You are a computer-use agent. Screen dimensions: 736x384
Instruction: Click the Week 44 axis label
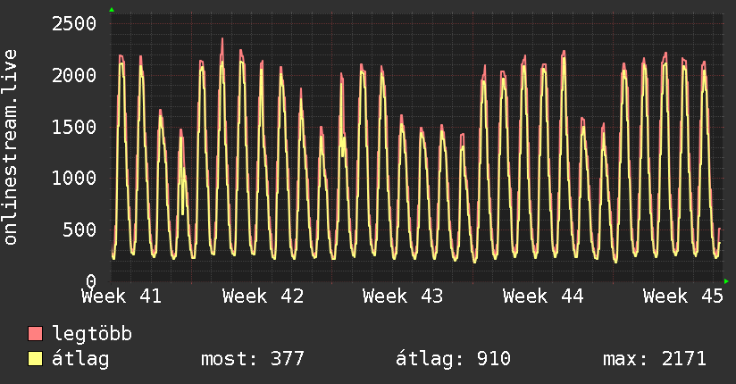coord(543,296)
